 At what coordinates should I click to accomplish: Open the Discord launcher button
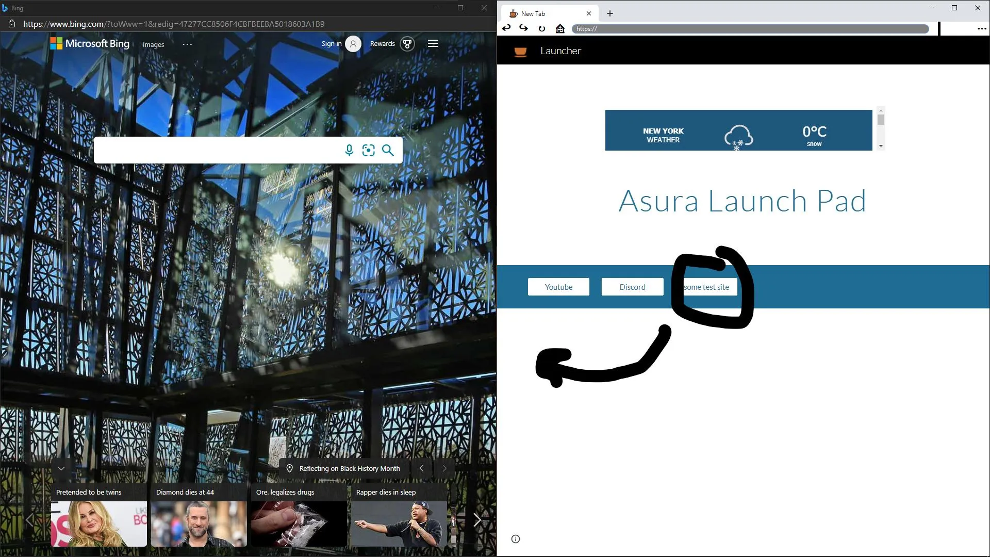632,287
